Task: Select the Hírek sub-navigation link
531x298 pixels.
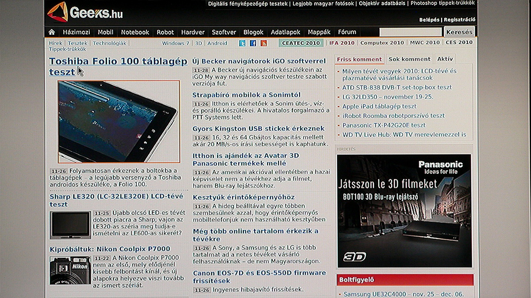Action: [56, 43]
